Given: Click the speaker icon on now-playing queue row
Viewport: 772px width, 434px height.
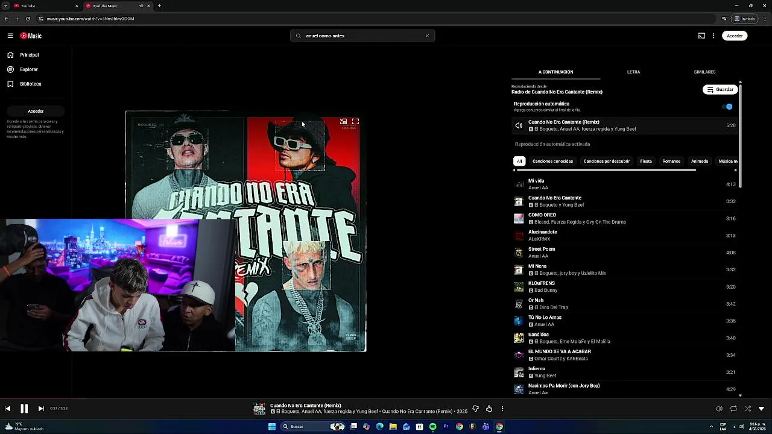Looking at the screenshot, I should [x=519, y=125].
